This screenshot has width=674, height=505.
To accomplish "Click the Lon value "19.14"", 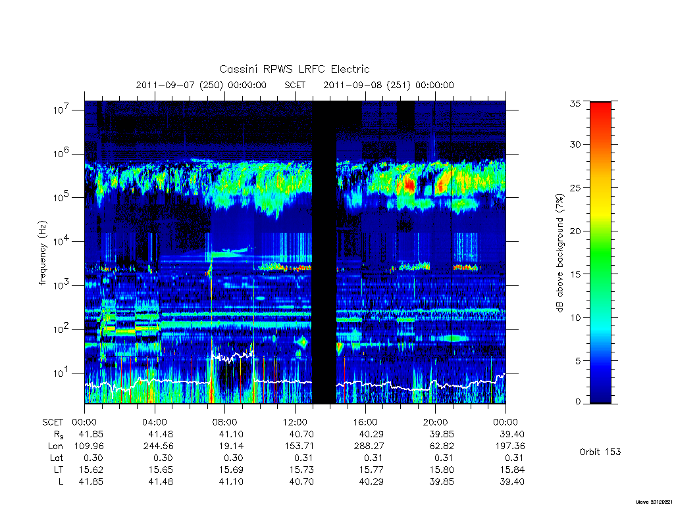I will pos(231,446).
